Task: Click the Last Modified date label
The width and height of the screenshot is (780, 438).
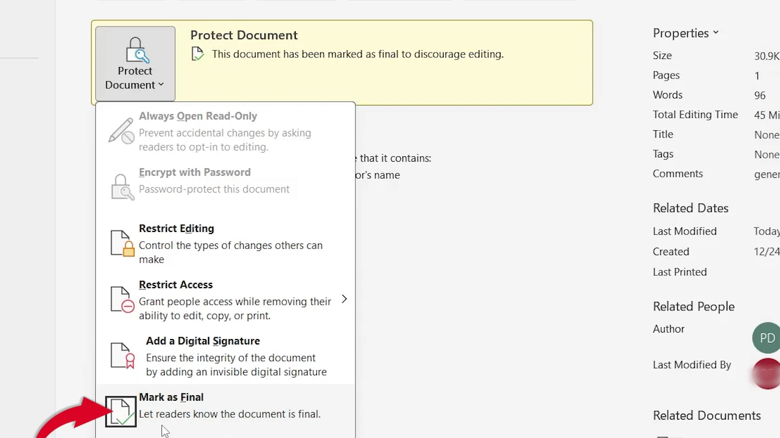Action: [685, 231]
